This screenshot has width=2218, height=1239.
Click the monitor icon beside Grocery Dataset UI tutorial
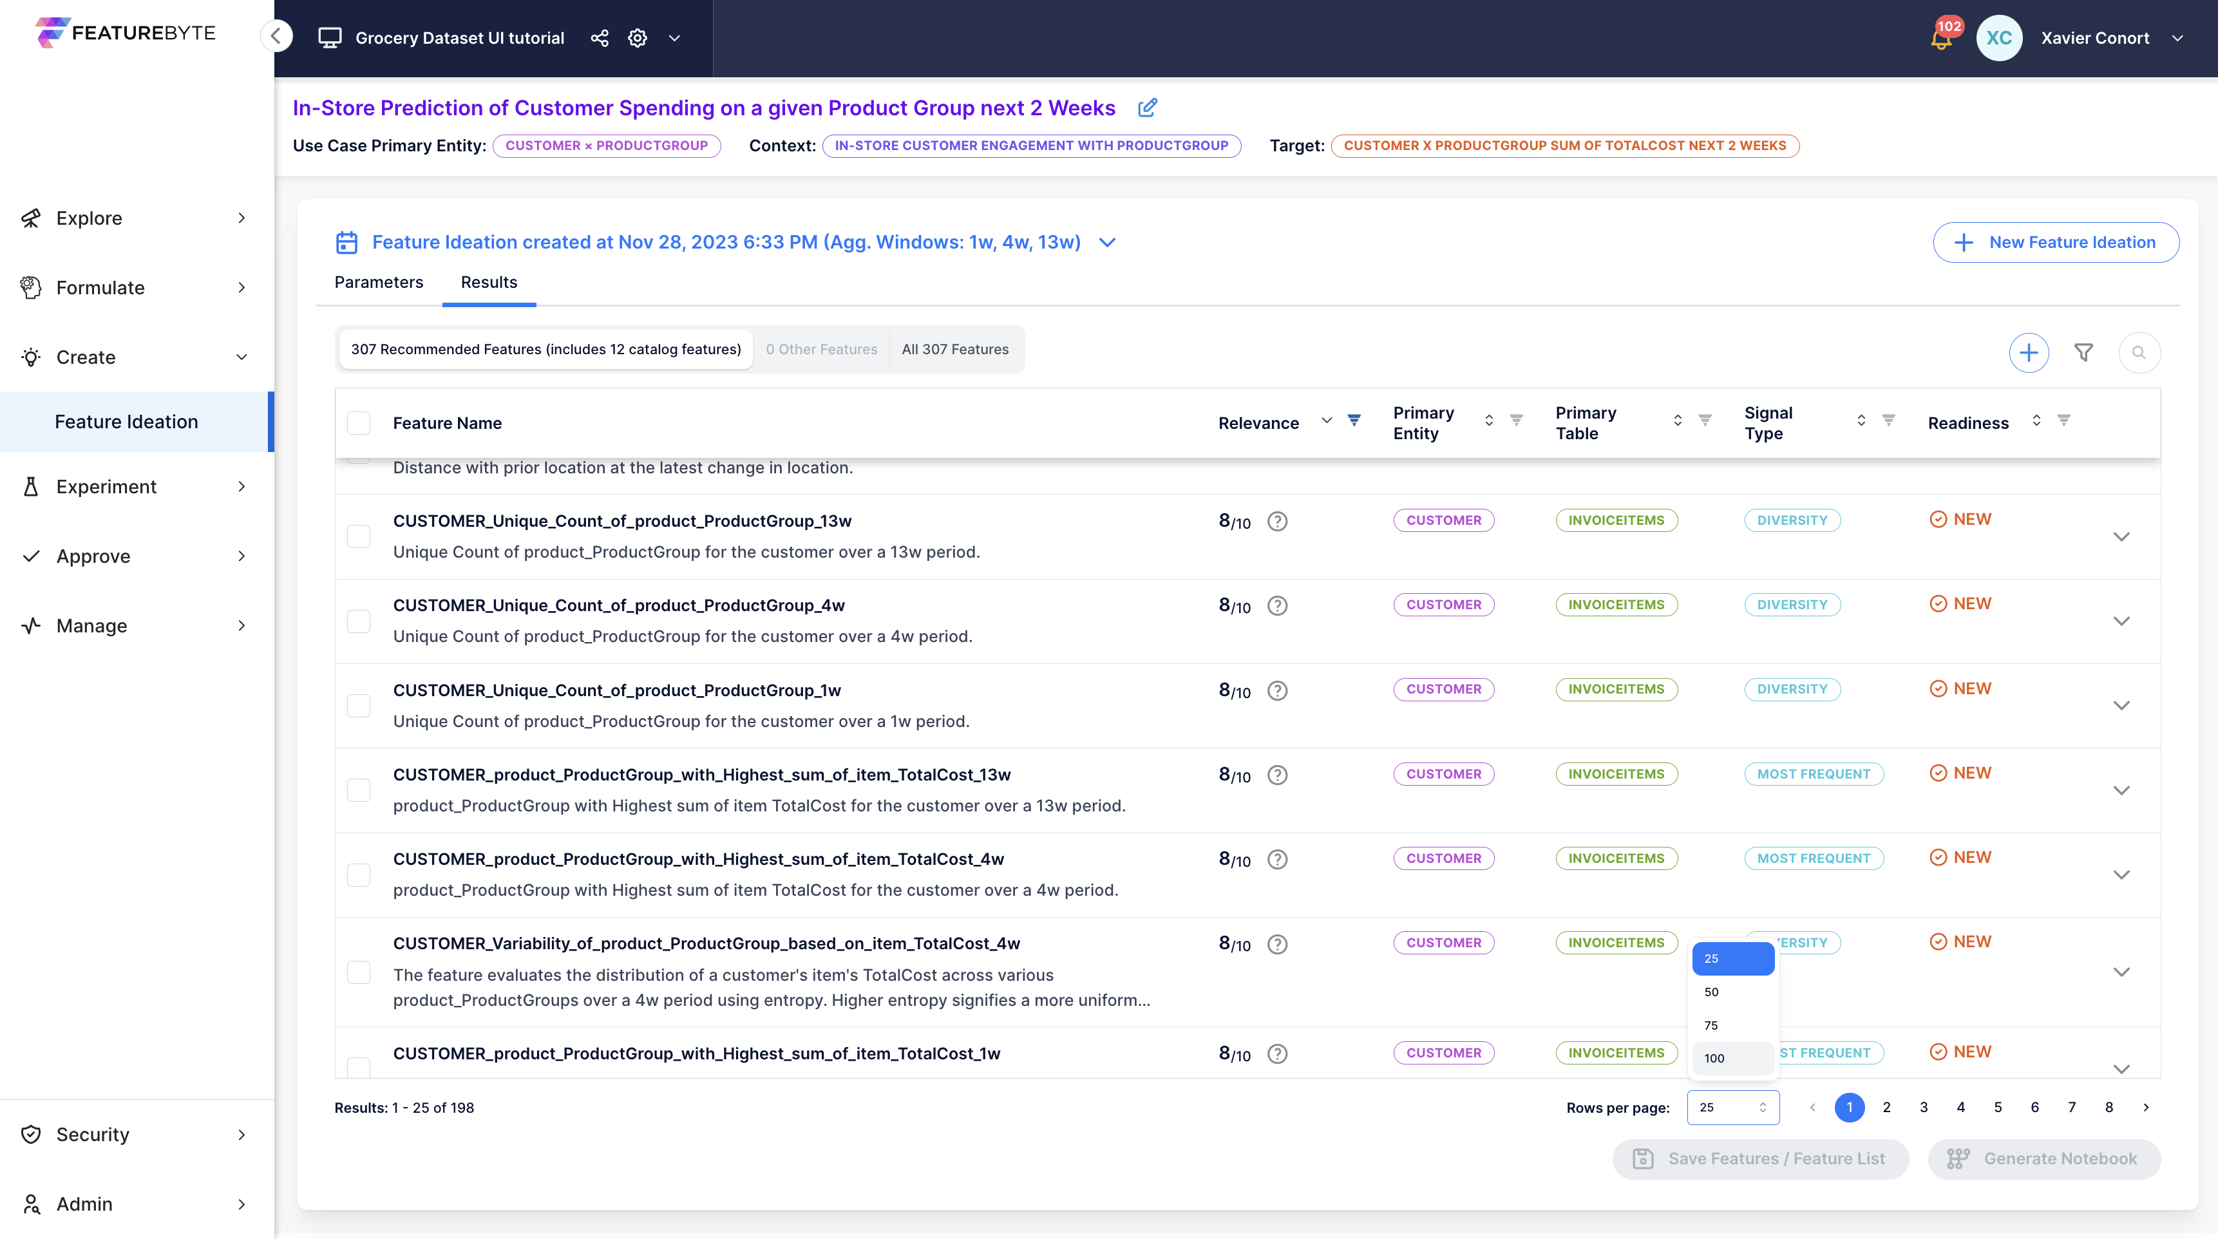(330, 38)
